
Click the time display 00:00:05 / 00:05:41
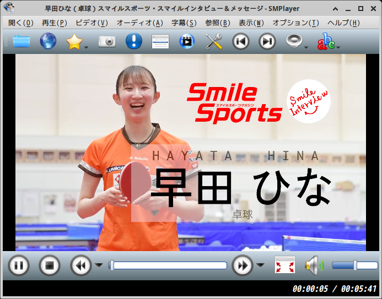tap(334, 289)
